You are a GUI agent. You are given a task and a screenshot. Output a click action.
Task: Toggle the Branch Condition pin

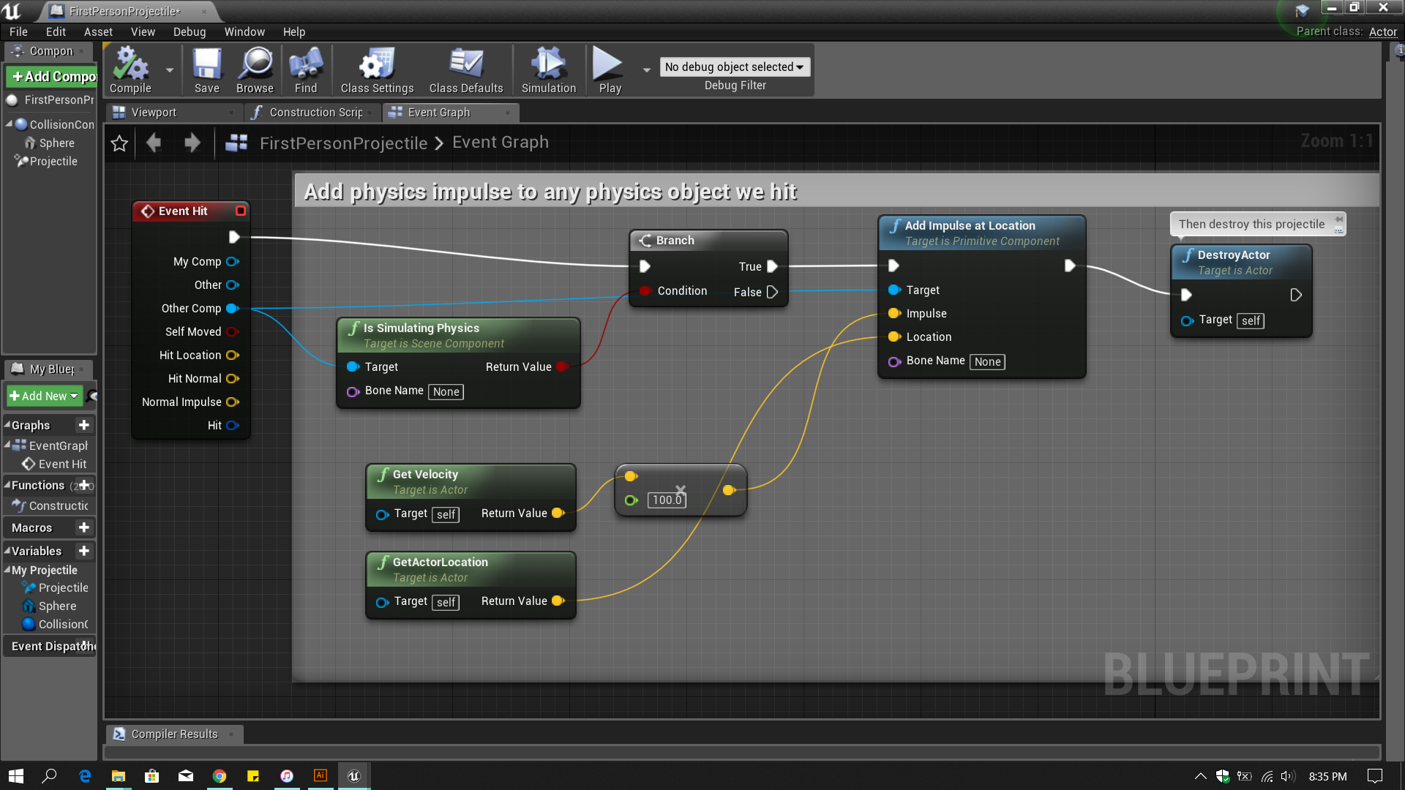tap(645, 291)
